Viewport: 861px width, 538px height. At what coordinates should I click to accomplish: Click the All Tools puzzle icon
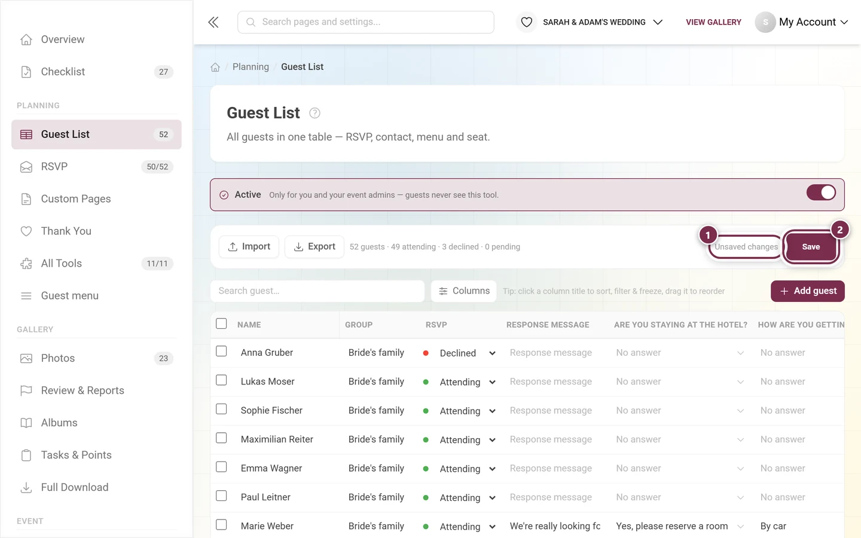tap(26, 264)
